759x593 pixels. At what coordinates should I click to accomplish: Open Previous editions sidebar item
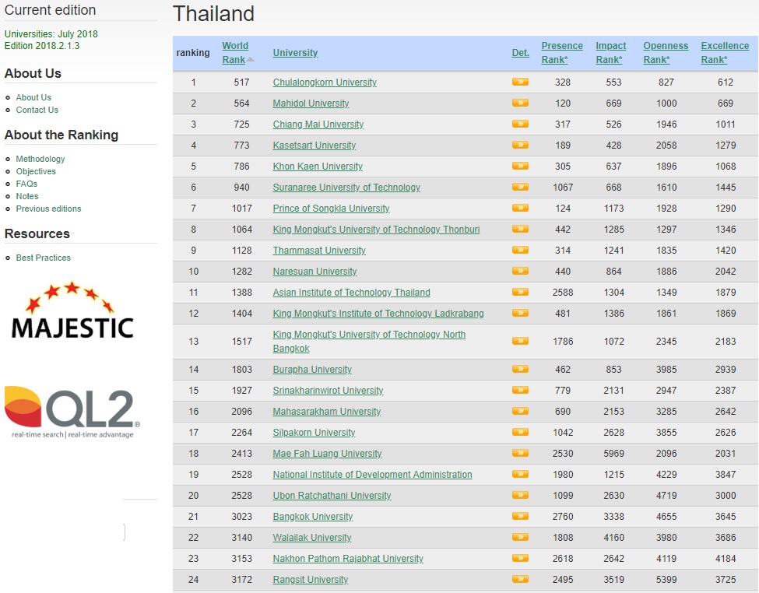click(x=48, y=209)
